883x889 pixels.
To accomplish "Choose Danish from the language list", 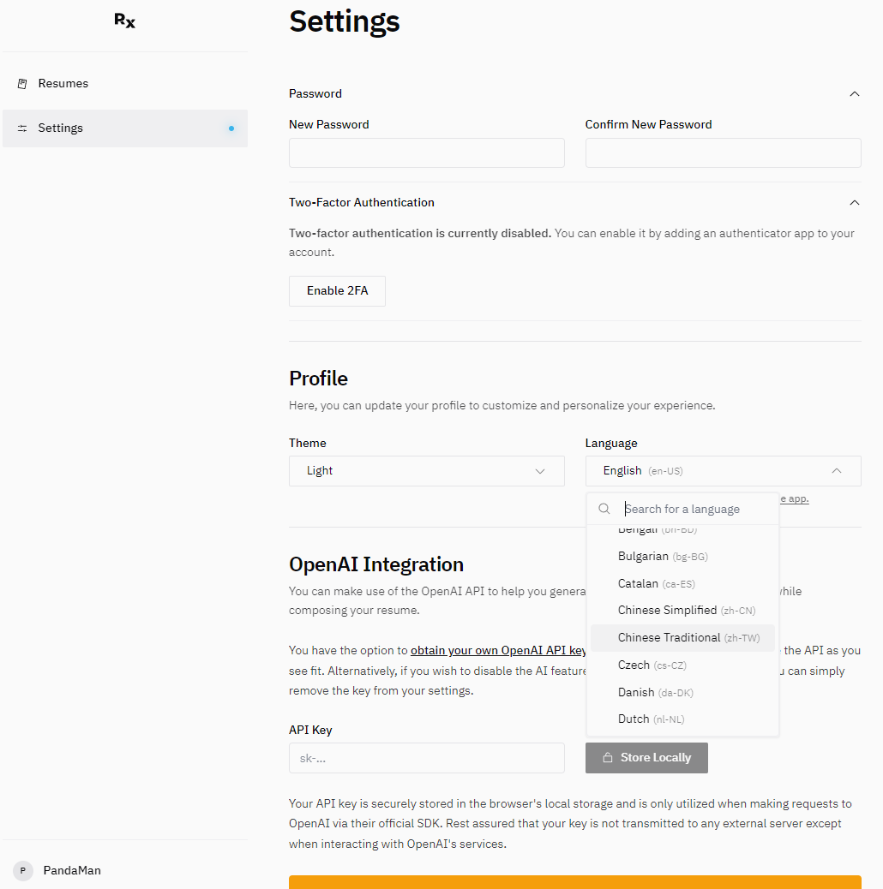I will click(636, 692).
